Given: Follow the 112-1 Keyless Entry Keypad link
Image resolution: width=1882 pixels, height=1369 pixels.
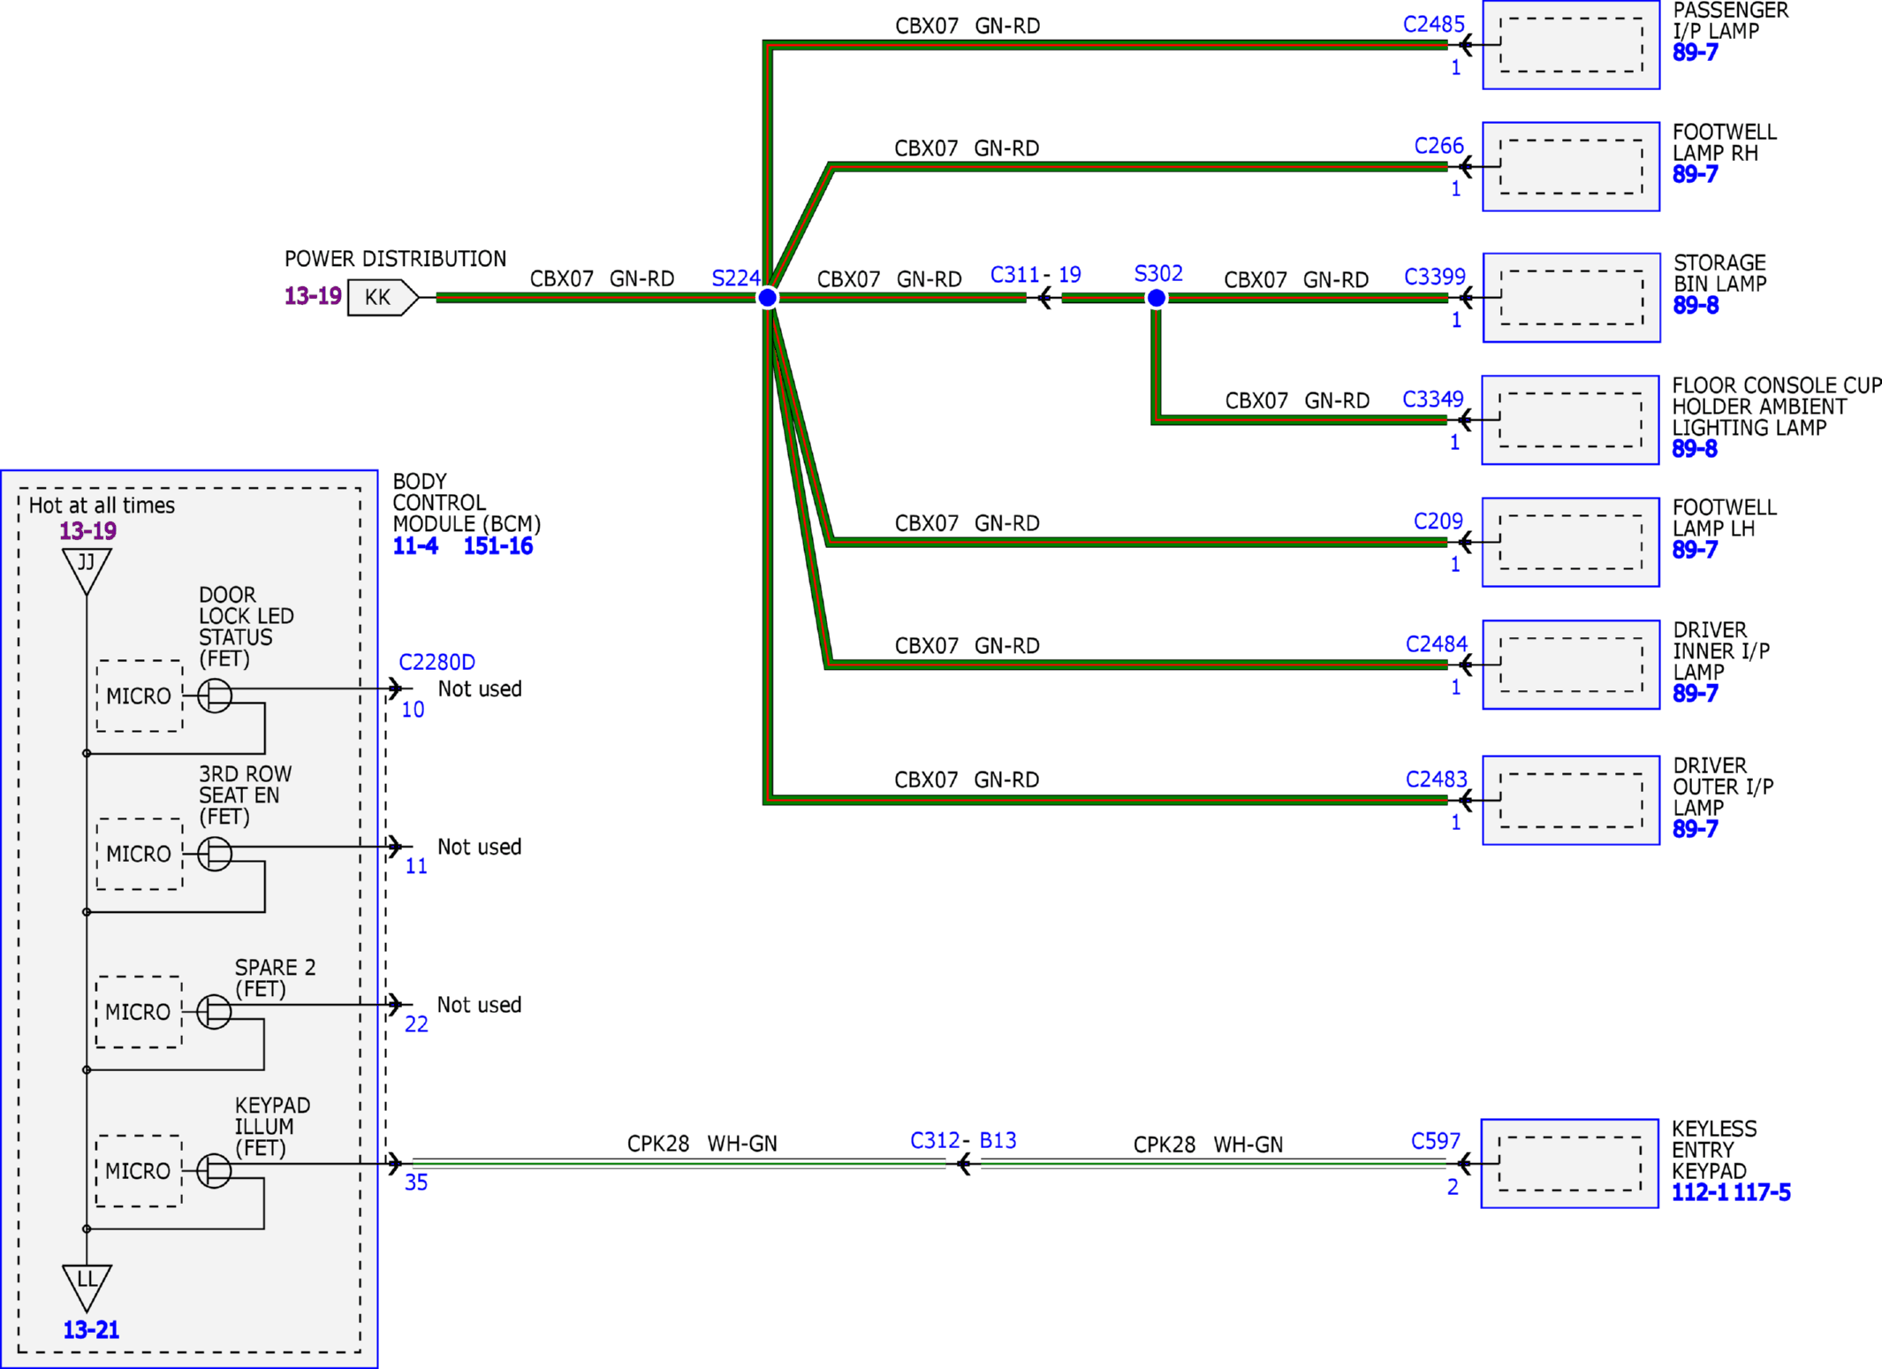Looking at the screenshot, I should point(1700,1193).
